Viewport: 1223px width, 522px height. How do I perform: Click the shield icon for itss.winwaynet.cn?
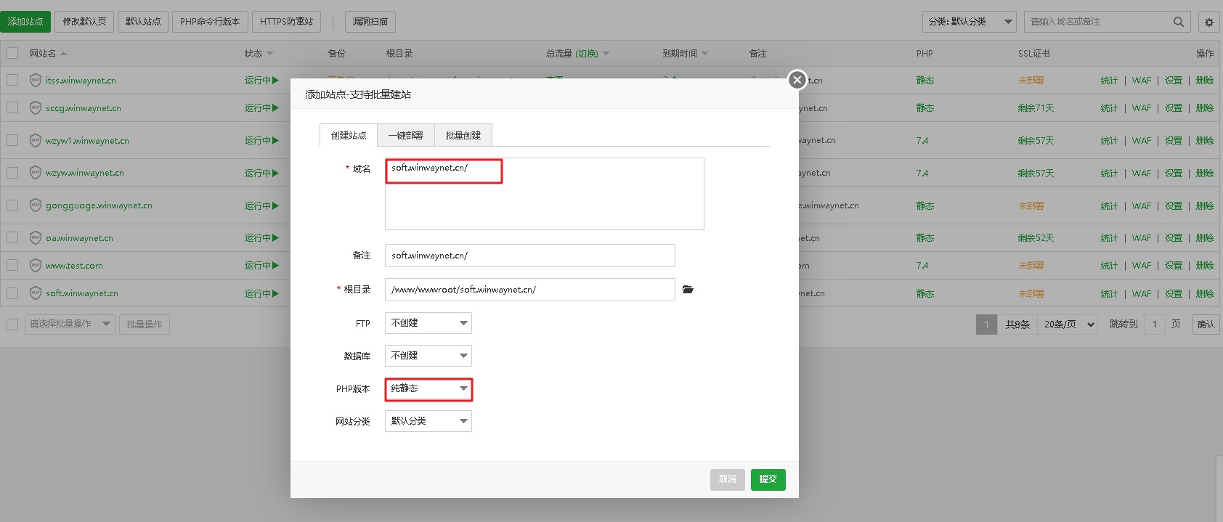coord(35,81)
